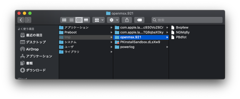This screenshot has width=240, height=99.
Task: Click the restricted PKInstallSandbox folder icon
Action: (x=117, y=42)
